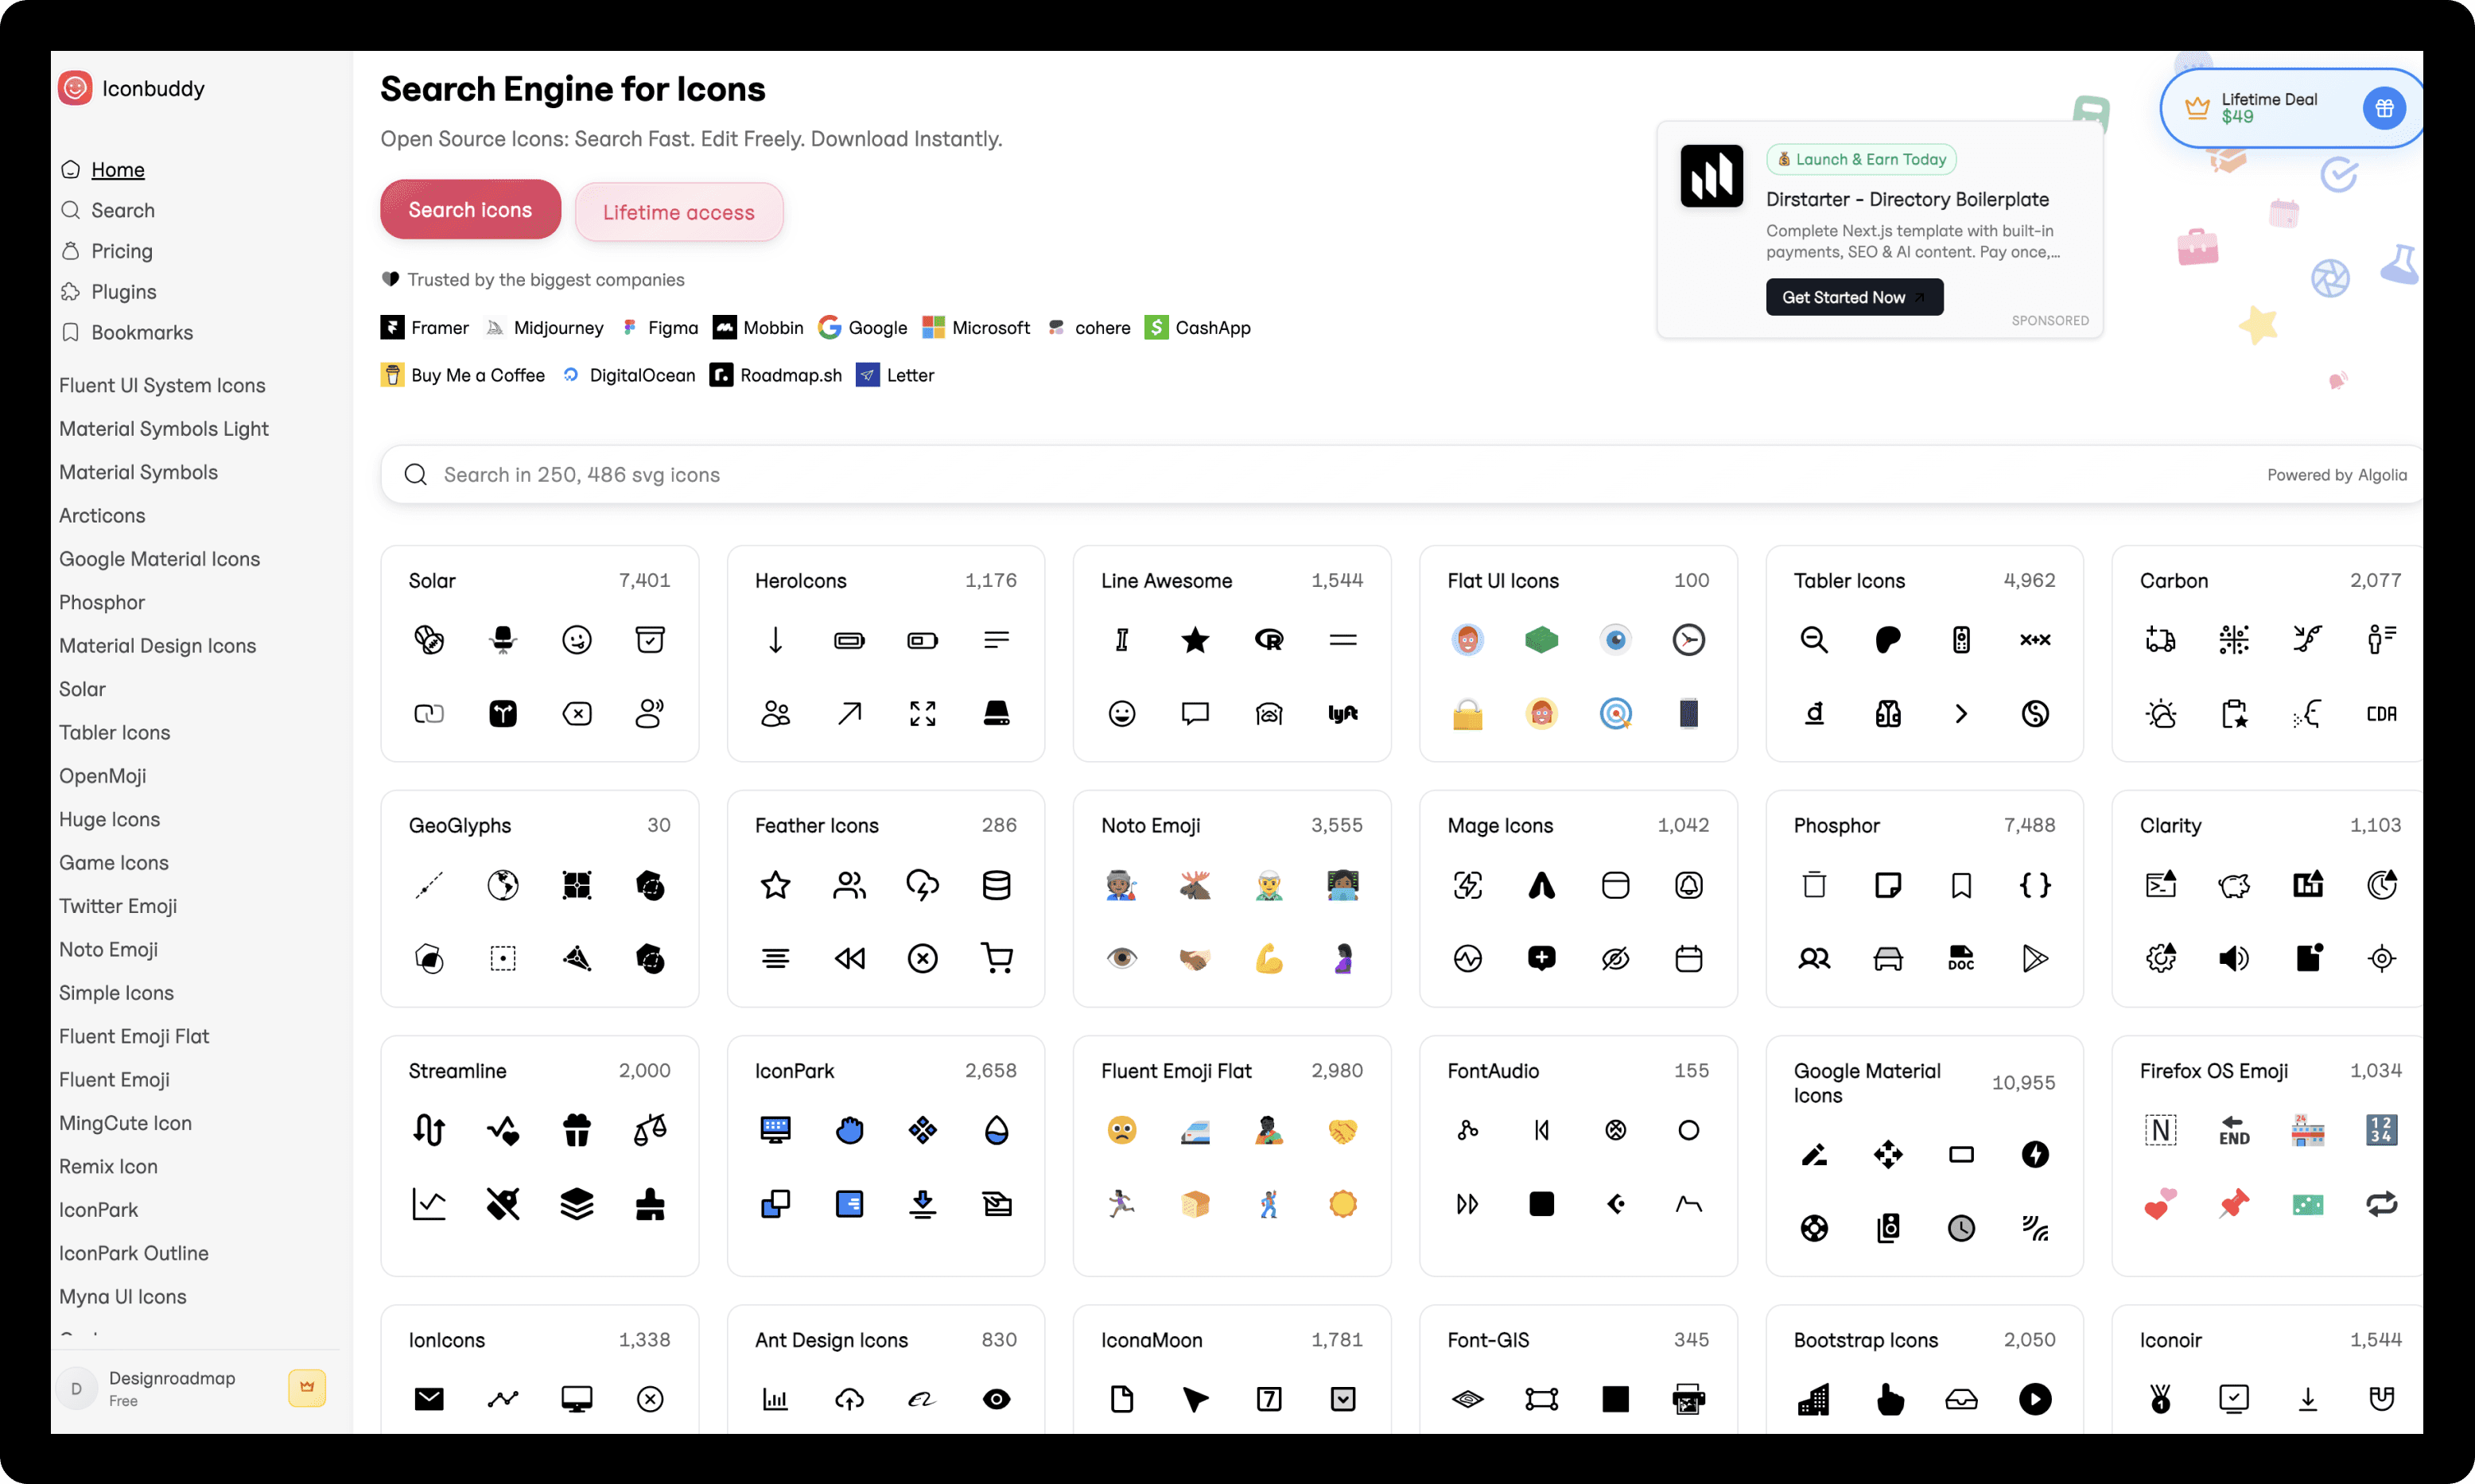The image size is (2475, 1484).
Task: Open Huge Icons in sidebar list
Action: pyautogui.click(x=109, y=819)
